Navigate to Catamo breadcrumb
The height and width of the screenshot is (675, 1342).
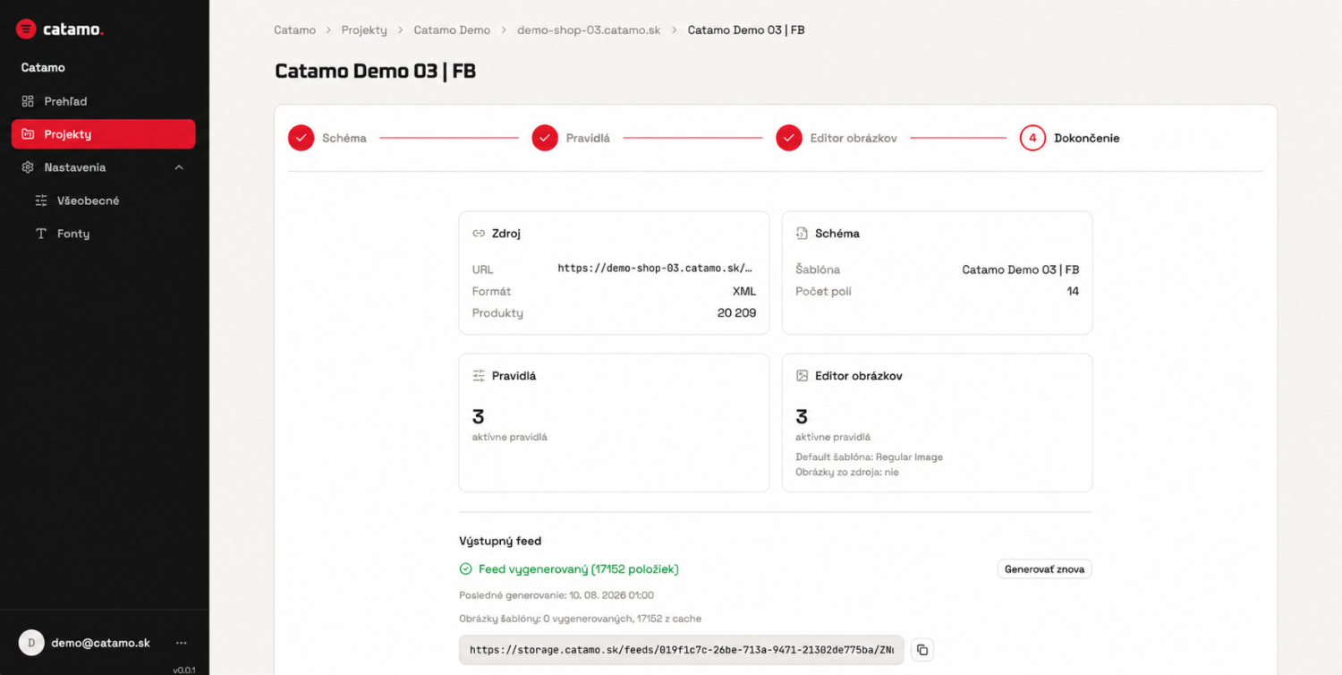295,30
